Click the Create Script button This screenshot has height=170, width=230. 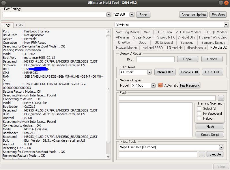click(210, 135)
